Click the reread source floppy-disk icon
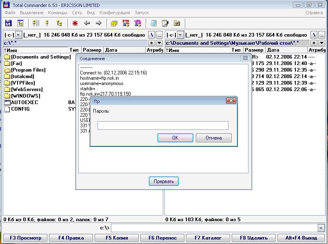 [8, 23]
